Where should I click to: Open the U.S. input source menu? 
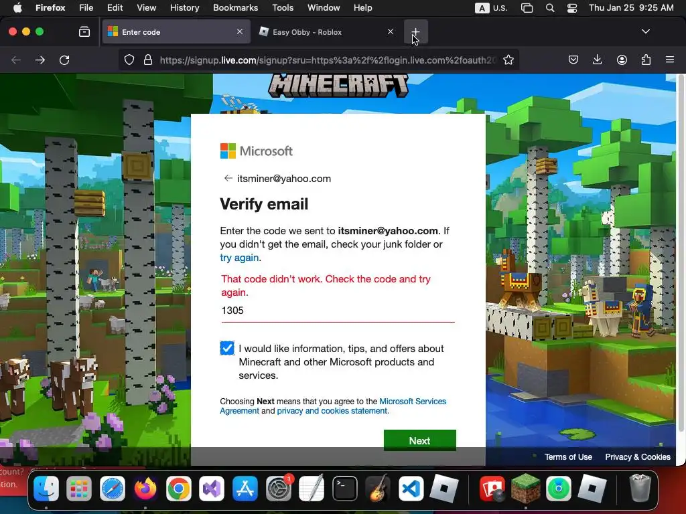pyautogui.click(x=491, y=8)
